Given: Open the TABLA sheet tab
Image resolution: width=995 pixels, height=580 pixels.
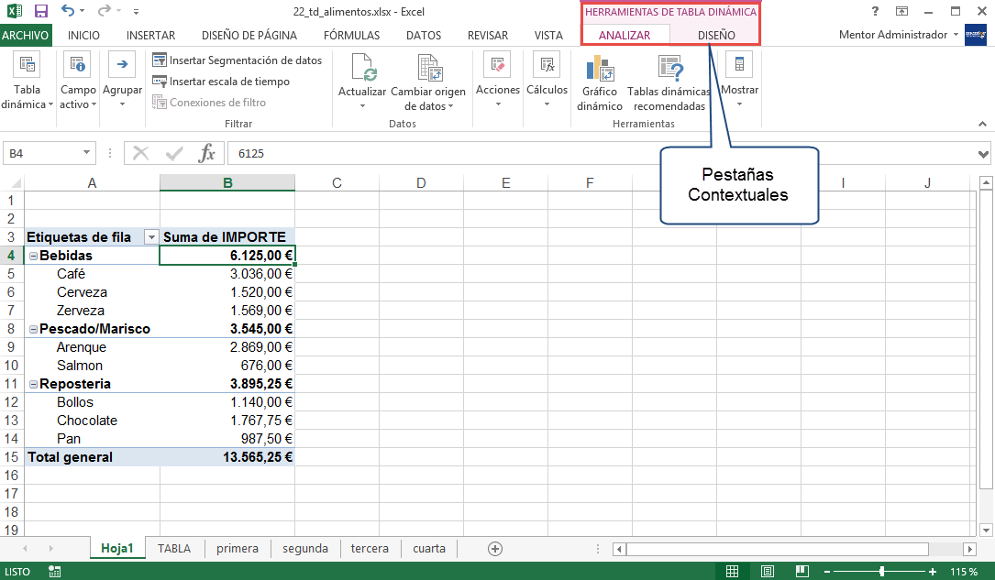Looking at the screenshot, I should (x=173, y=548).
